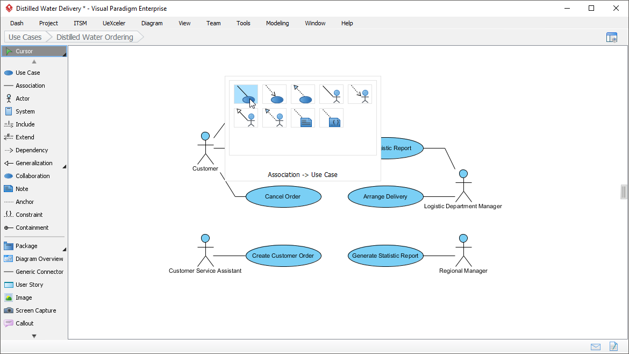Image resolution: width=629 pixels, height=354 pixels.
Task: Show more palette tools with the down arrow
Action: (34, 336)
